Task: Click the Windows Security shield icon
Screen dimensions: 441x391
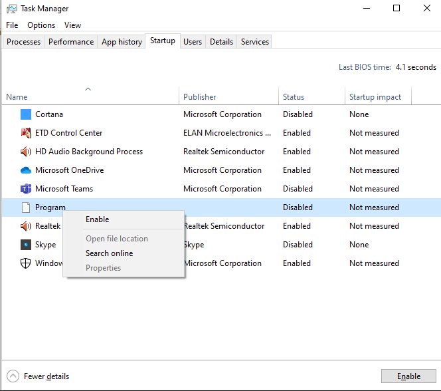Action: point(26,263)
